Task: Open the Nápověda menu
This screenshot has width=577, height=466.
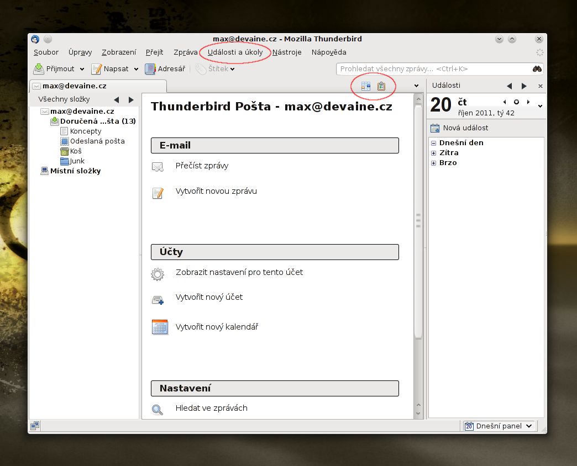Action: coord(329,52)
